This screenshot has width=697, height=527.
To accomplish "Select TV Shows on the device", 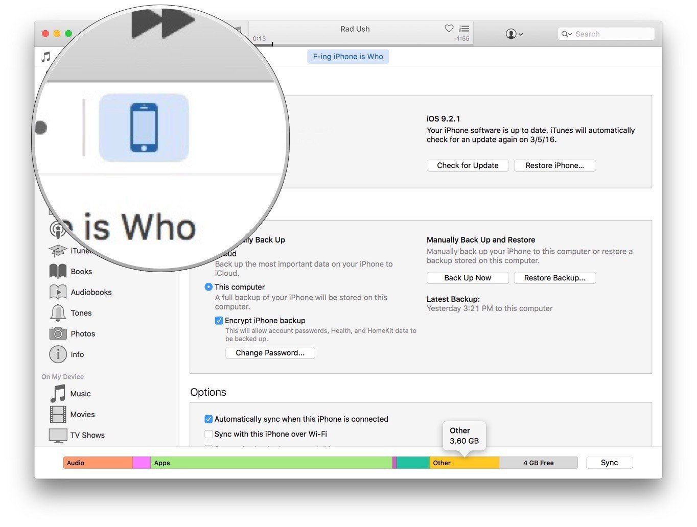I will (x=88, y=435).
